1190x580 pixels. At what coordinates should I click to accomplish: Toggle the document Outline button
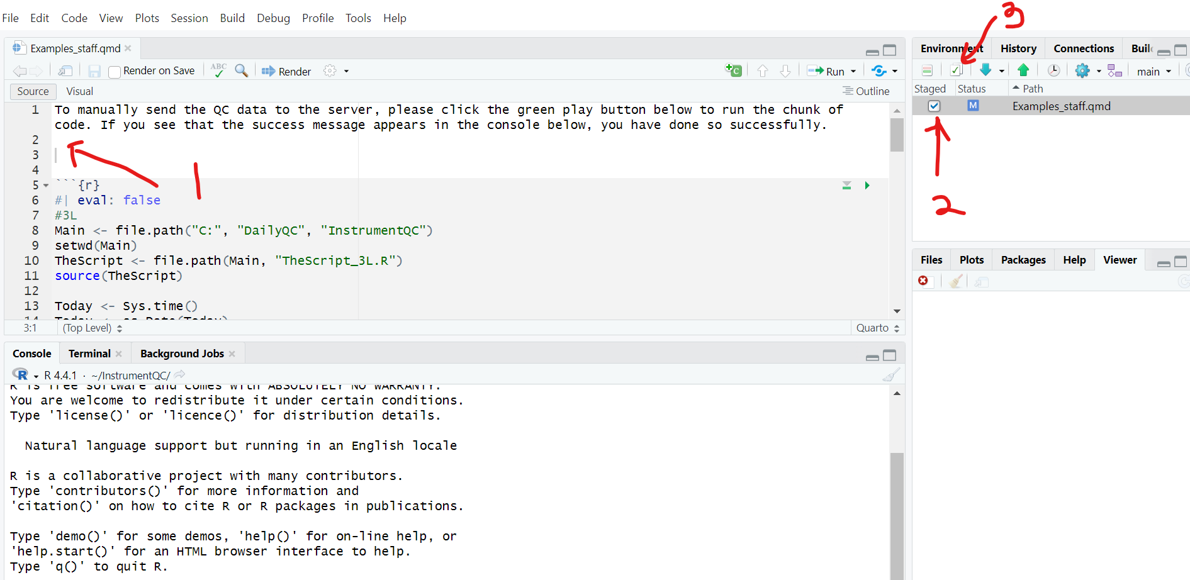point(866,92)
